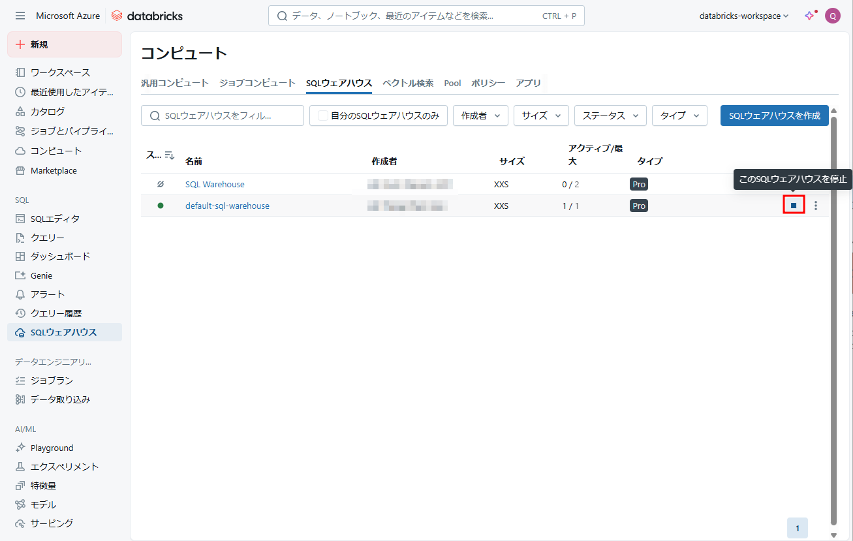853x541 pixels.
Task: Expand the サイズ filter dropdown
Action: (541, 116)
